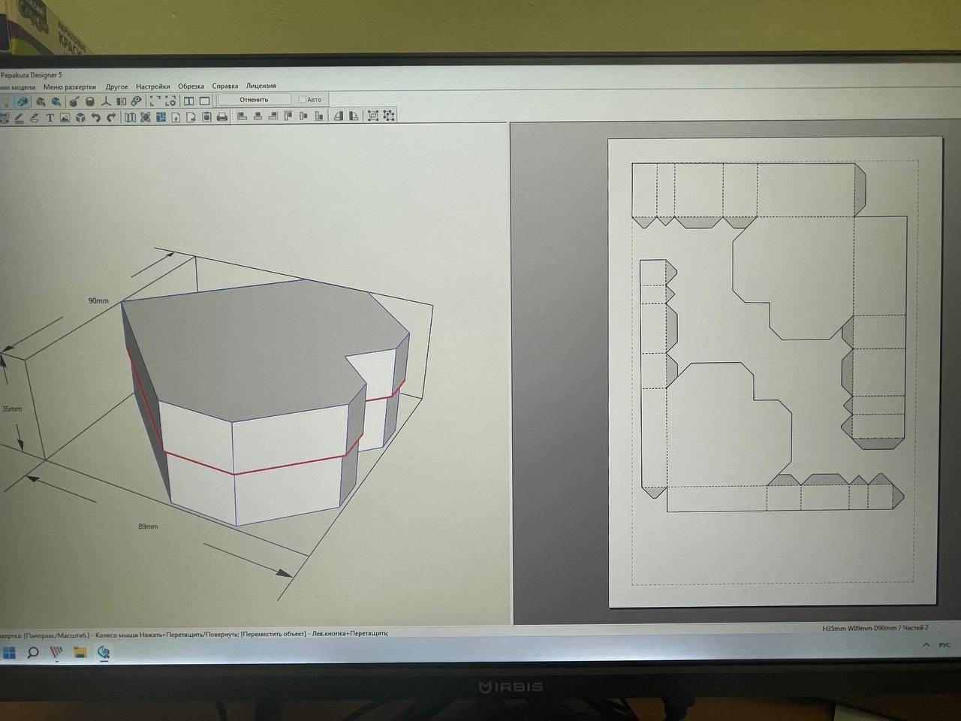The width and height of the screenshot is (961, 721).
Task: Open the Настройки menu
Action: [152, 86]
